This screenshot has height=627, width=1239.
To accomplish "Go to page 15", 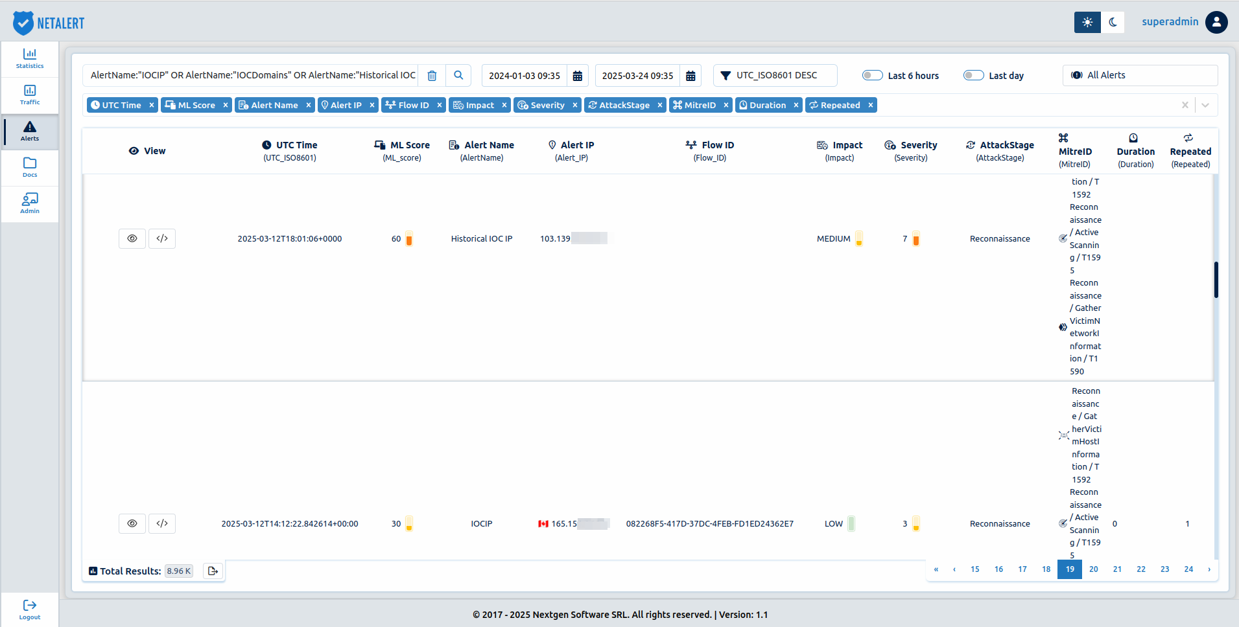I will (x=975, y=569).
